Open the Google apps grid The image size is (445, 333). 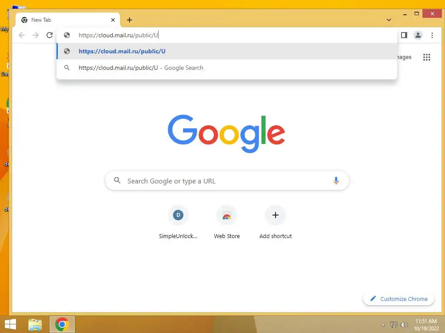tap(427, 57)
